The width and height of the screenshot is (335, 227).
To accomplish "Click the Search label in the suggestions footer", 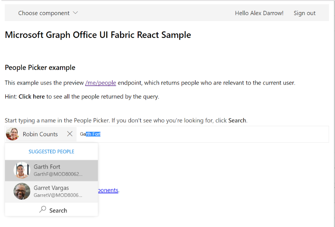I will coord(58,210).
